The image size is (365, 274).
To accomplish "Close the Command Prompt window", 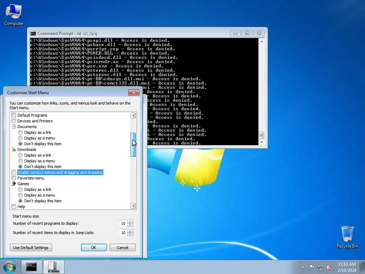I will tap(259, 34).
